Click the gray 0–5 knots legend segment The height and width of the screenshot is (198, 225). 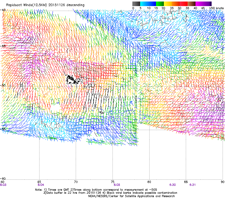[x=136, y=4]
